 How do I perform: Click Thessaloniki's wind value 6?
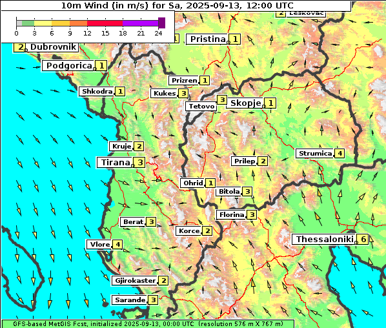click(x=363, y=239)
